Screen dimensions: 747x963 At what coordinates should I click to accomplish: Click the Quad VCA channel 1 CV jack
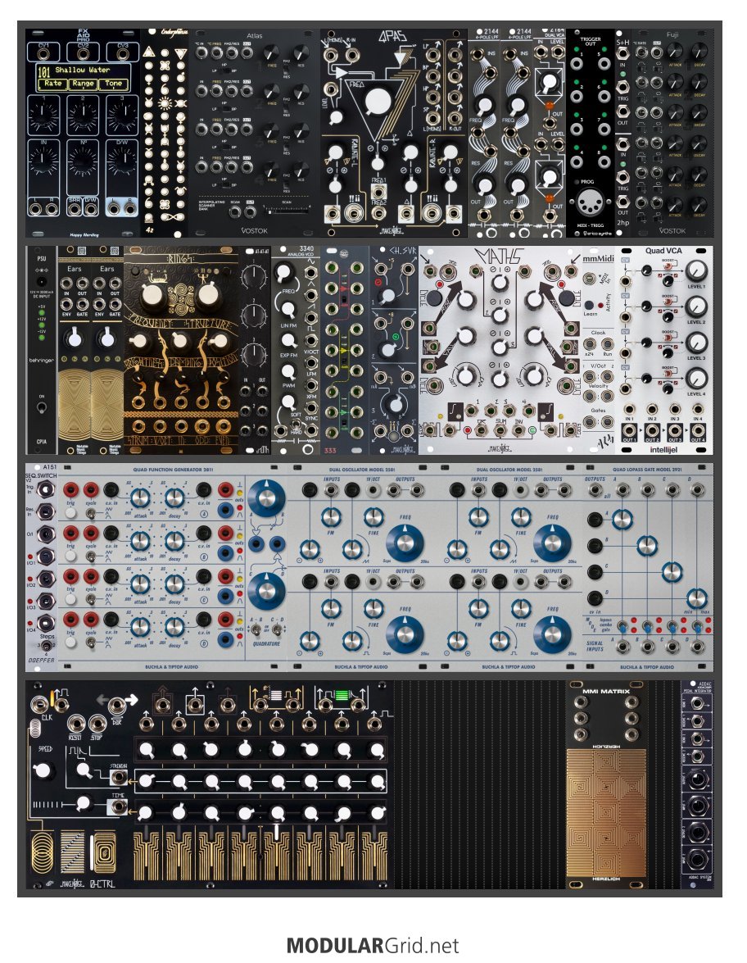pos(626,282)
